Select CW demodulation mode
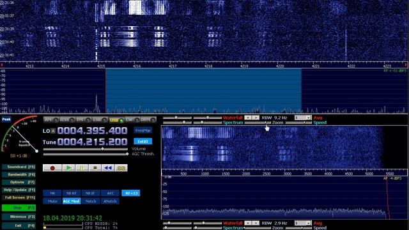 pos(132,119)
